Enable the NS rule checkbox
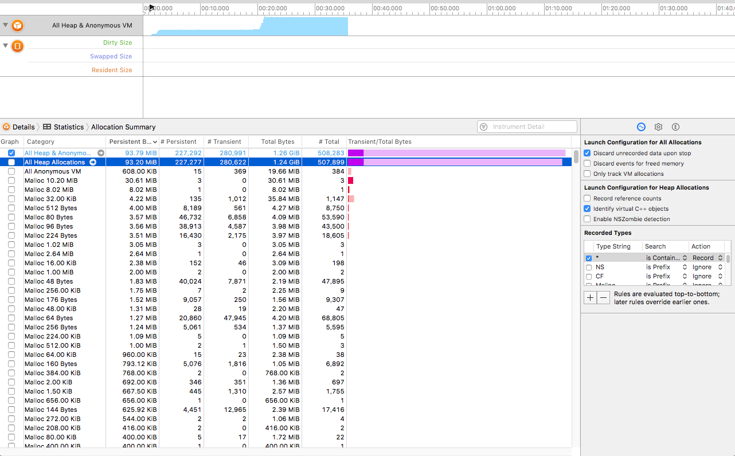 tap(589, 268)
